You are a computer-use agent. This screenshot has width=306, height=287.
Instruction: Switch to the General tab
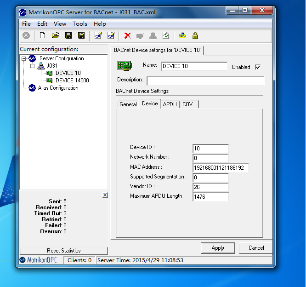point(128,104)
